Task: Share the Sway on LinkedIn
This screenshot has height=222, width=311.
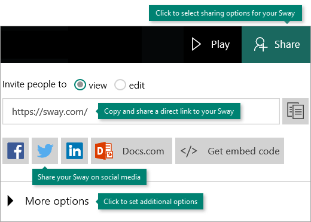Action: tap(74, 151)
